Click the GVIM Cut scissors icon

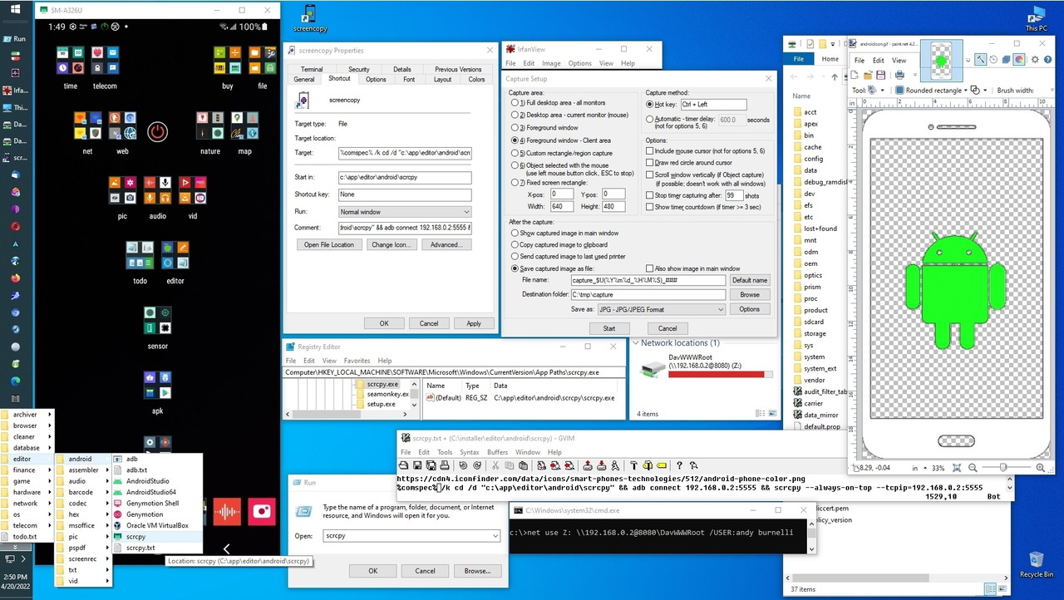tap(495, 465)
